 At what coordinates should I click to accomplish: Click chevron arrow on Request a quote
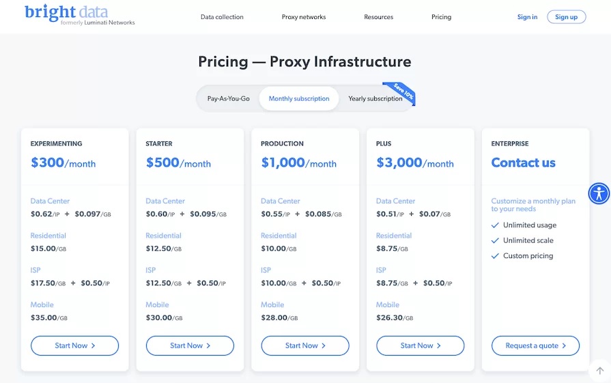564,345
